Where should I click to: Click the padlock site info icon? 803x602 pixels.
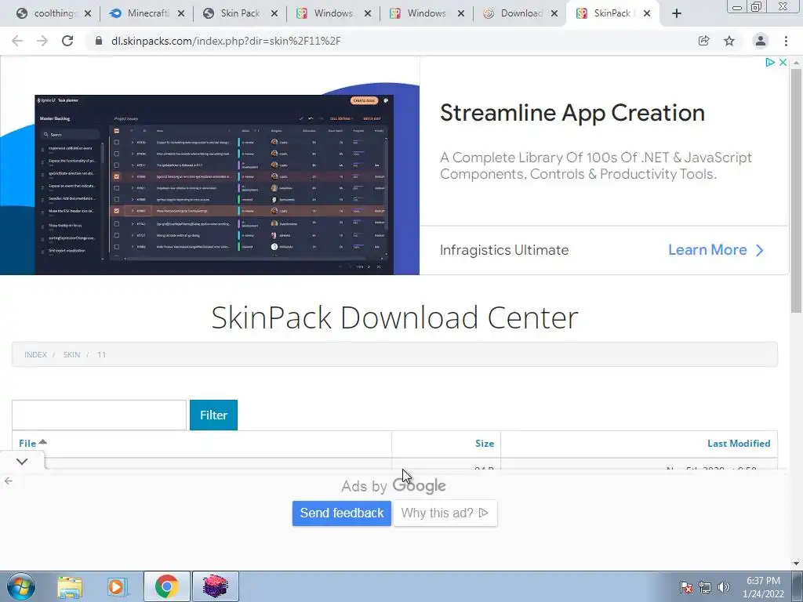pyautogui.click(x=99, y=41)
